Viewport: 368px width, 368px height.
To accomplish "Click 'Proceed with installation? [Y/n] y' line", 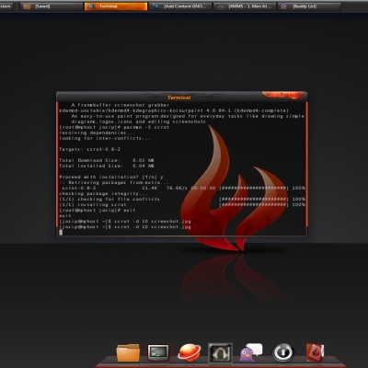I will [x=111, y=177].
